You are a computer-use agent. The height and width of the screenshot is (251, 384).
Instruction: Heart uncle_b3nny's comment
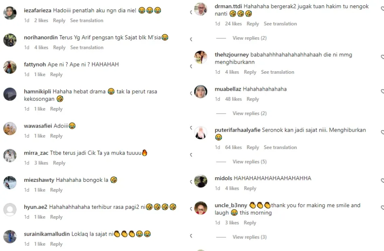(x=382, y=208)
